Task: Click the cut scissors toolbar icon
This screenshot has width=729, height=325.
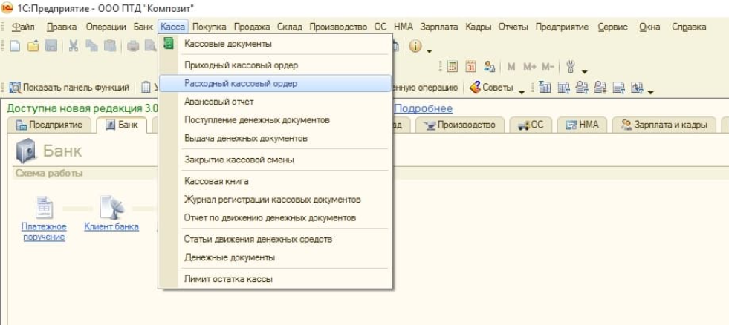Action: pyautogui.click(x=74, y=46)
